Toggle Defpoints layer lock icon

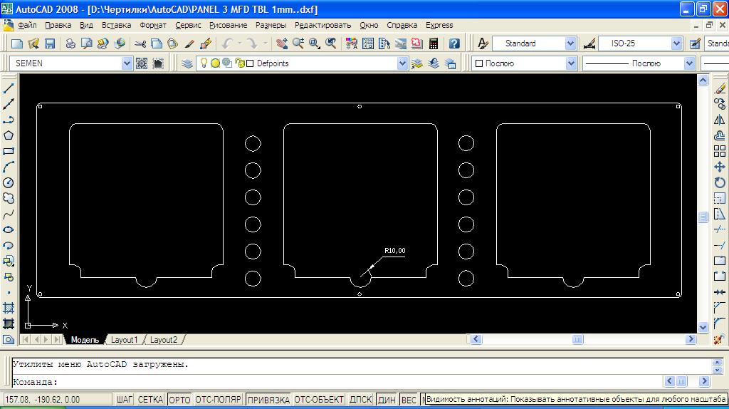[239, 63]
